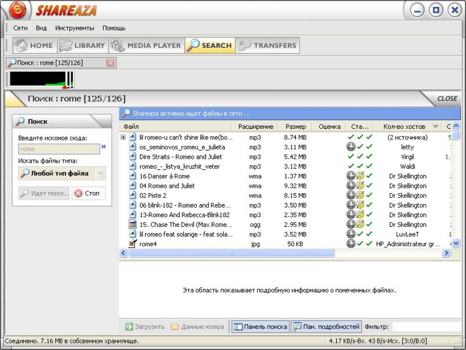Click the '(2 источника)' sources cell

407,138
